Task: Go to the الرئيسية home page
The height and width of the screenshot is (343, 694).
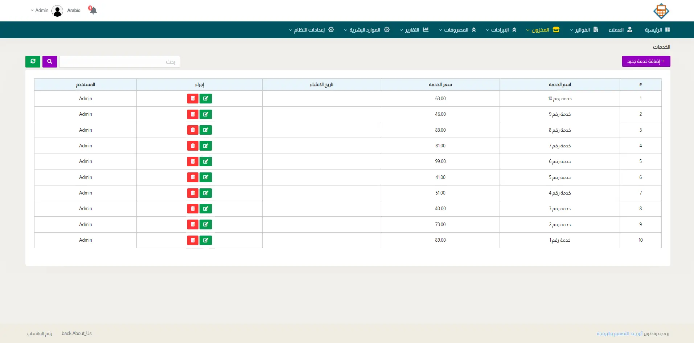Action: pos(657,30)
